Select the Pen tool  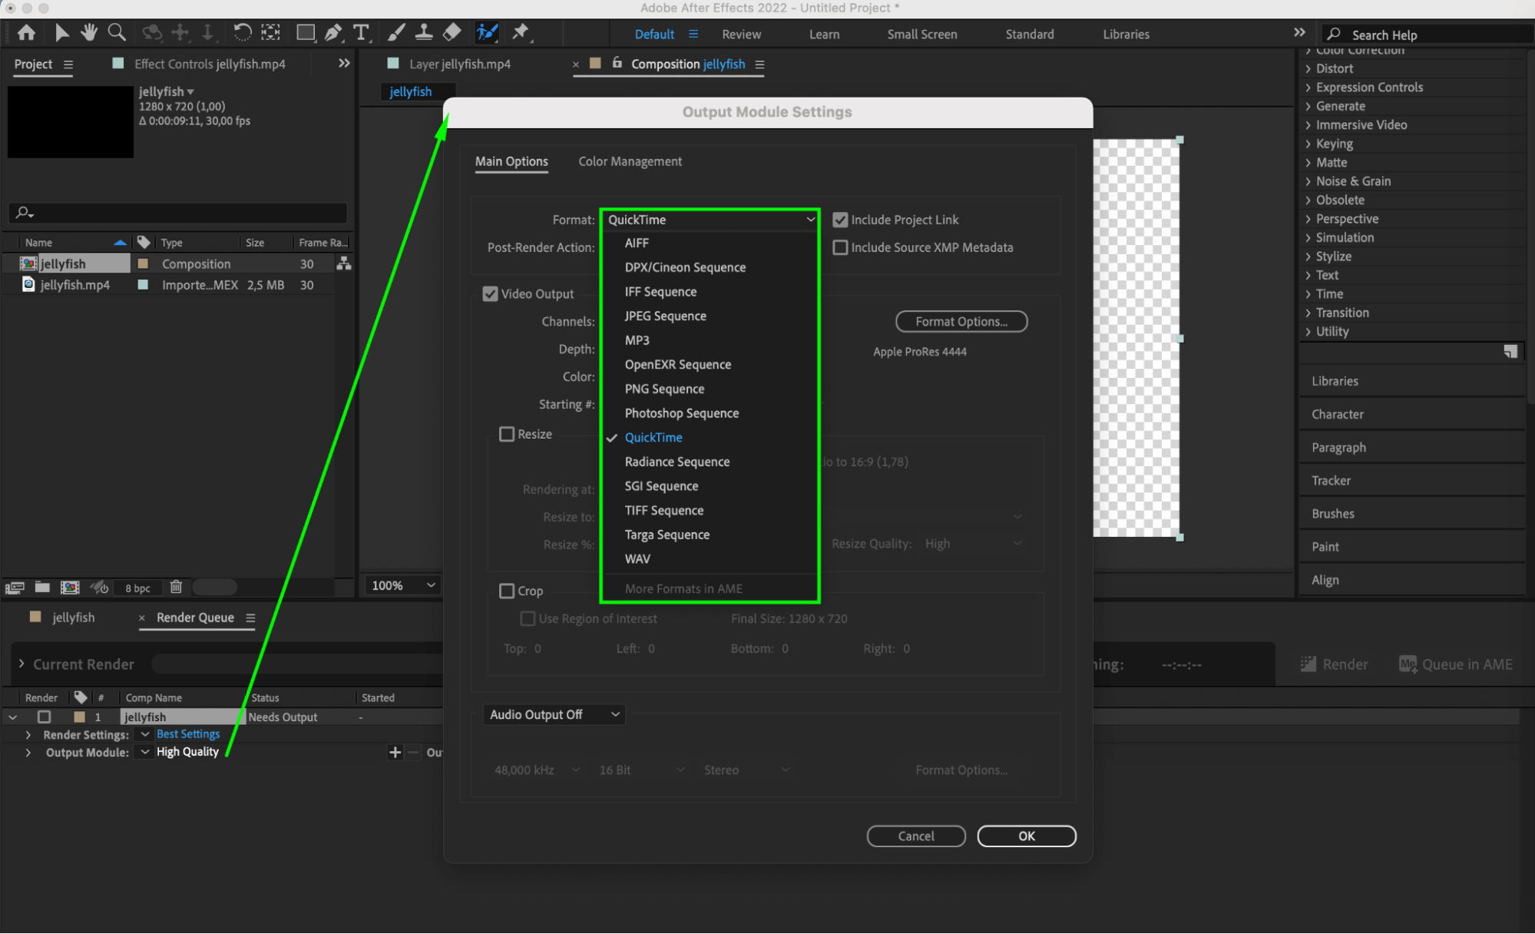tap(333, 32)
